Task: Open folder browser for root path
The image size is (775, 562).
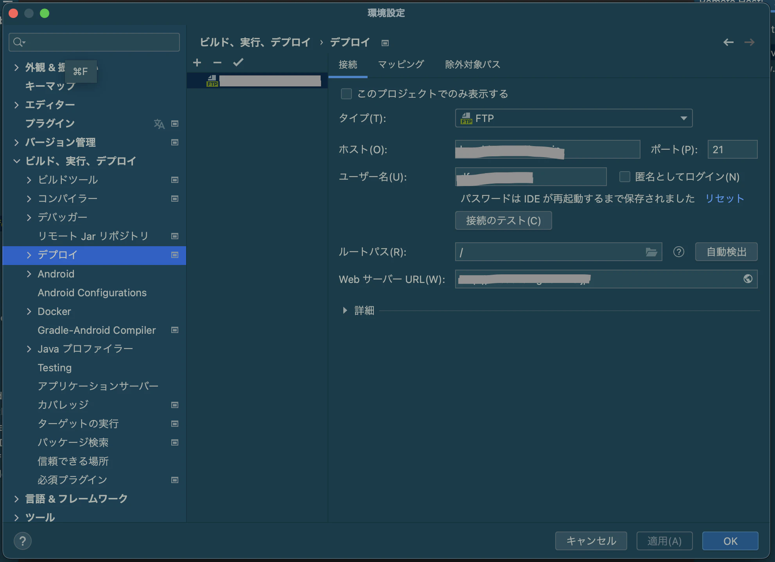Action: pos(651,252)
